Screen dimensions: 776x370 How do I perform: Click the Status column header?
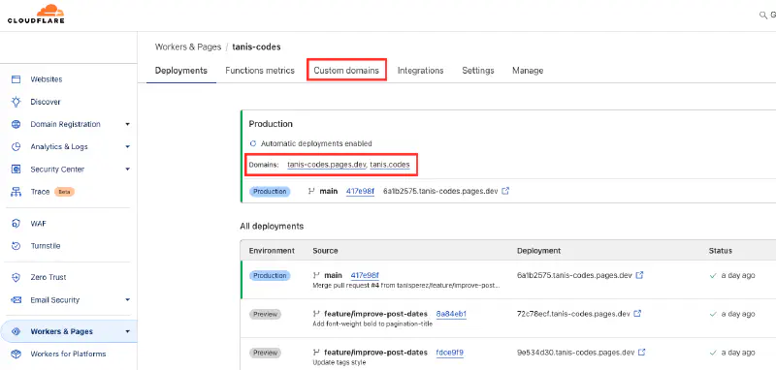720,251
